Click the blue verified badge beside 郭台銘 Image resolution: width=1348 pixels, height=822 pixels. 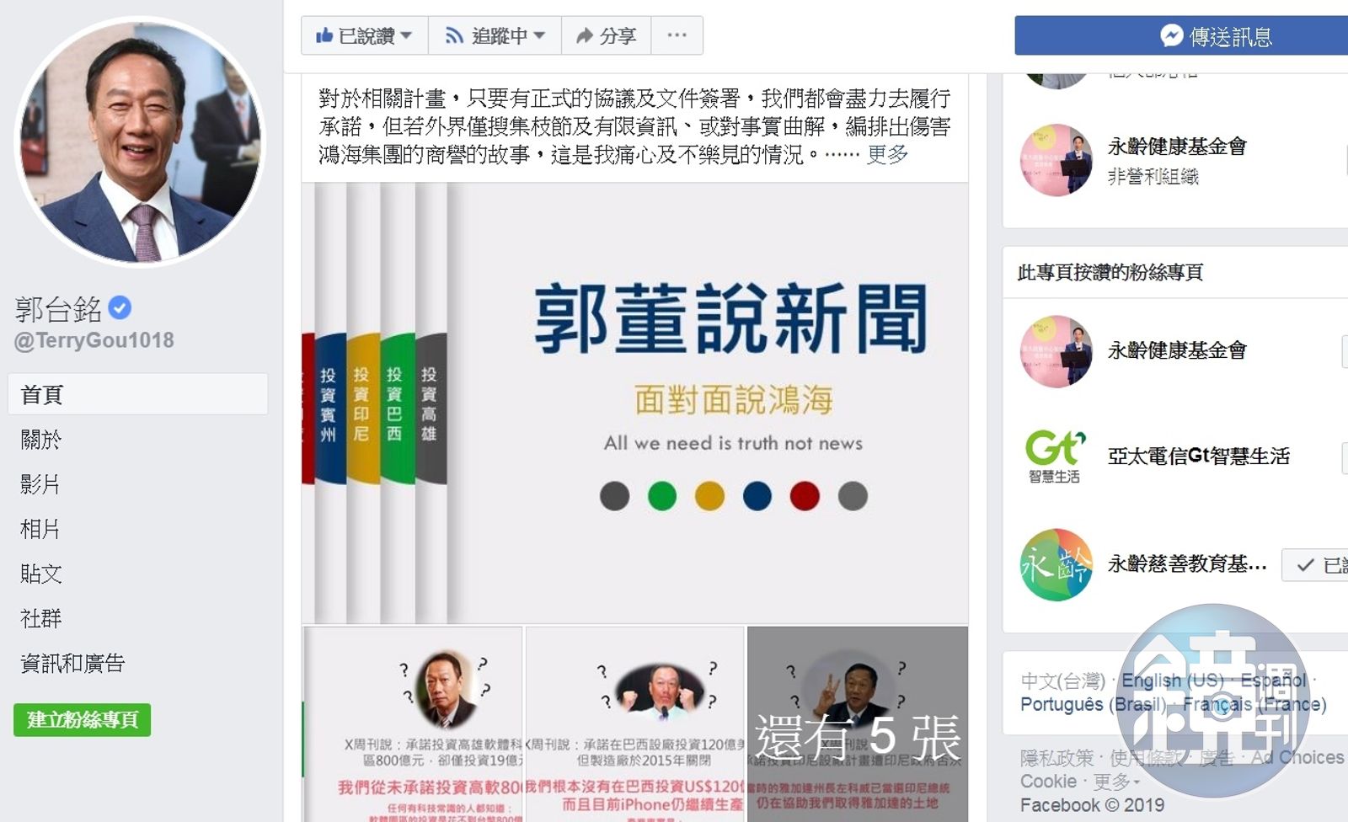point(120,308)
